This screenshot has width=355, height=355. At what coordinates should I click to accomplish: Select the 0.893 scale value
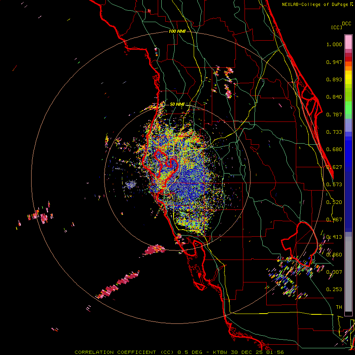[x=334, y=79]
